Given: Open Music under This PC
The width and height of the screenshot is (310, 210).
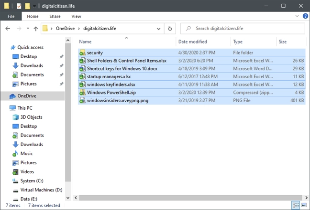Looking at the screenshot, I should coord(26,153).
